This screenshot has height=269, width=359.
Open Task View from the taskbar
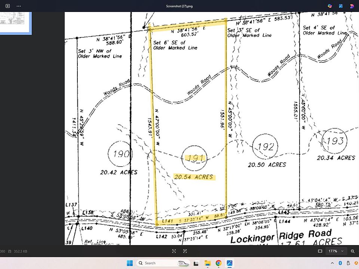pos(197,263)
